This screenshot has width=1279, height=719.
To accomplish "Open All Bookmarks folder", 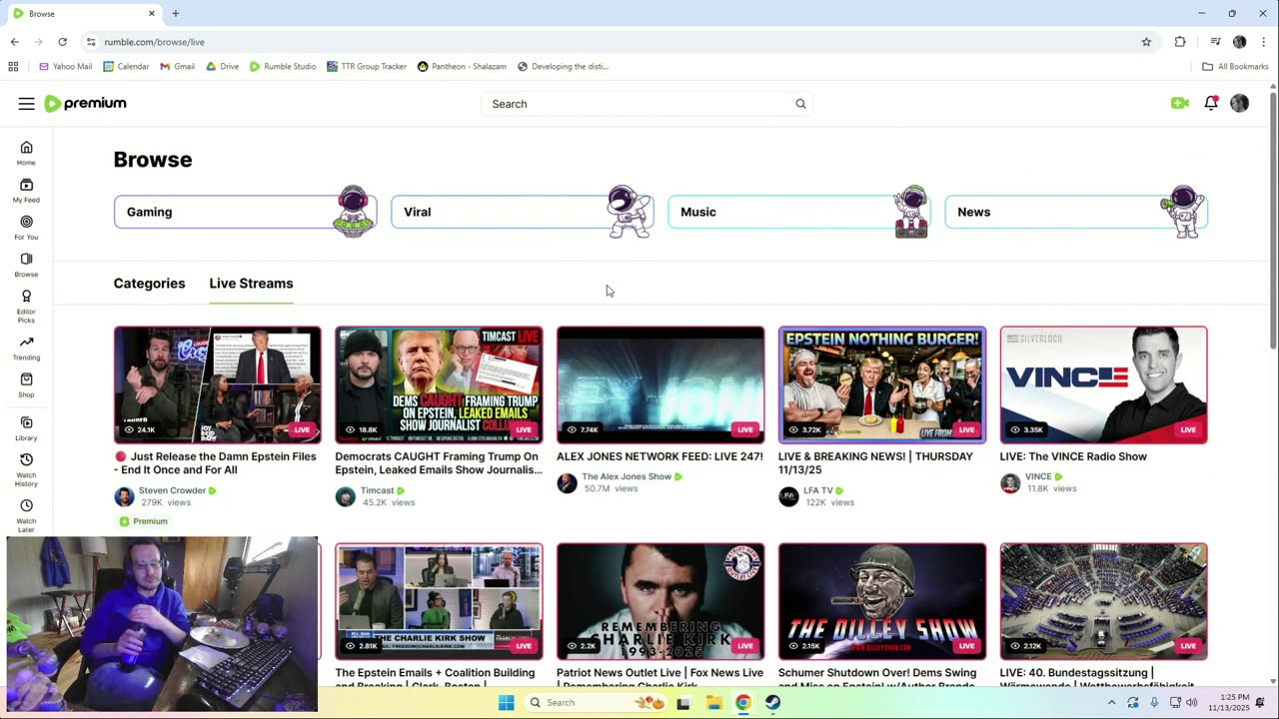I will pyautogui.click(x=1235, y=67).
